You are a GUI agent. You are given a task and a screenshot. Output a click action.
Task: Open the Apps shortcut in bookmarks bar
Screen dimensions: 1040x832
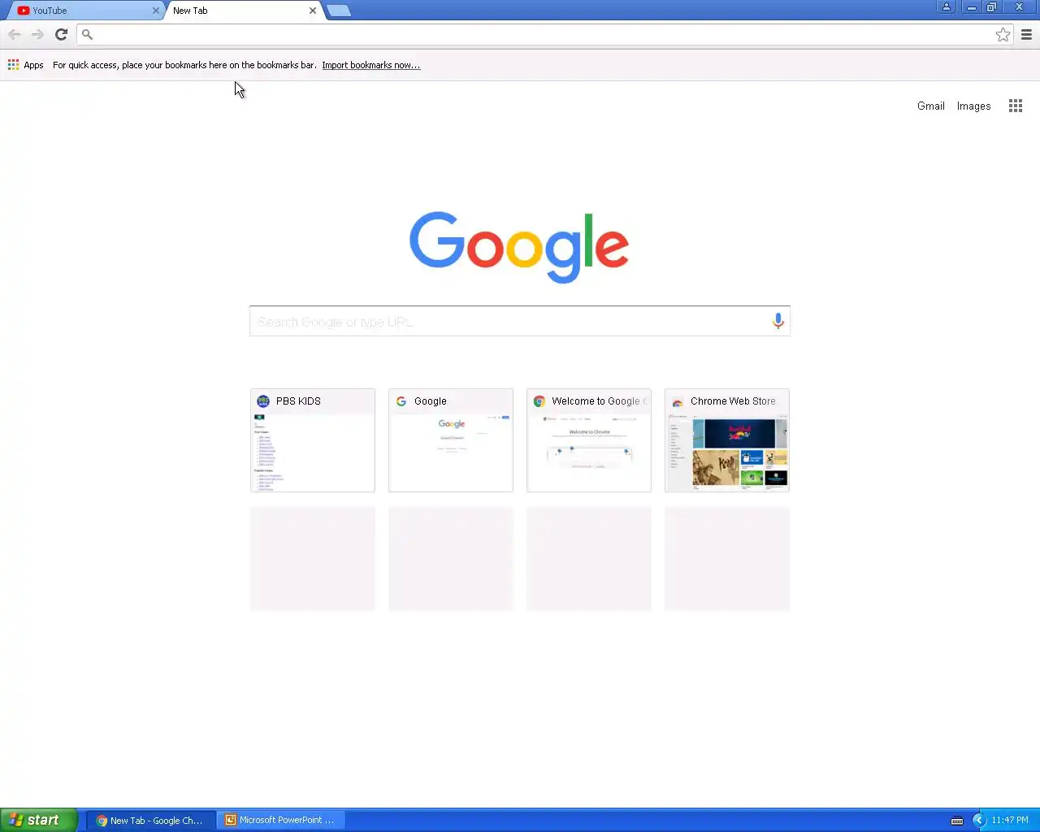[26, 65]
